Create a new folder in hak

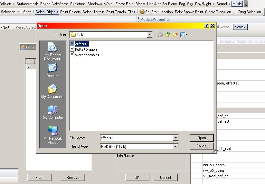[x=175, y=35]
